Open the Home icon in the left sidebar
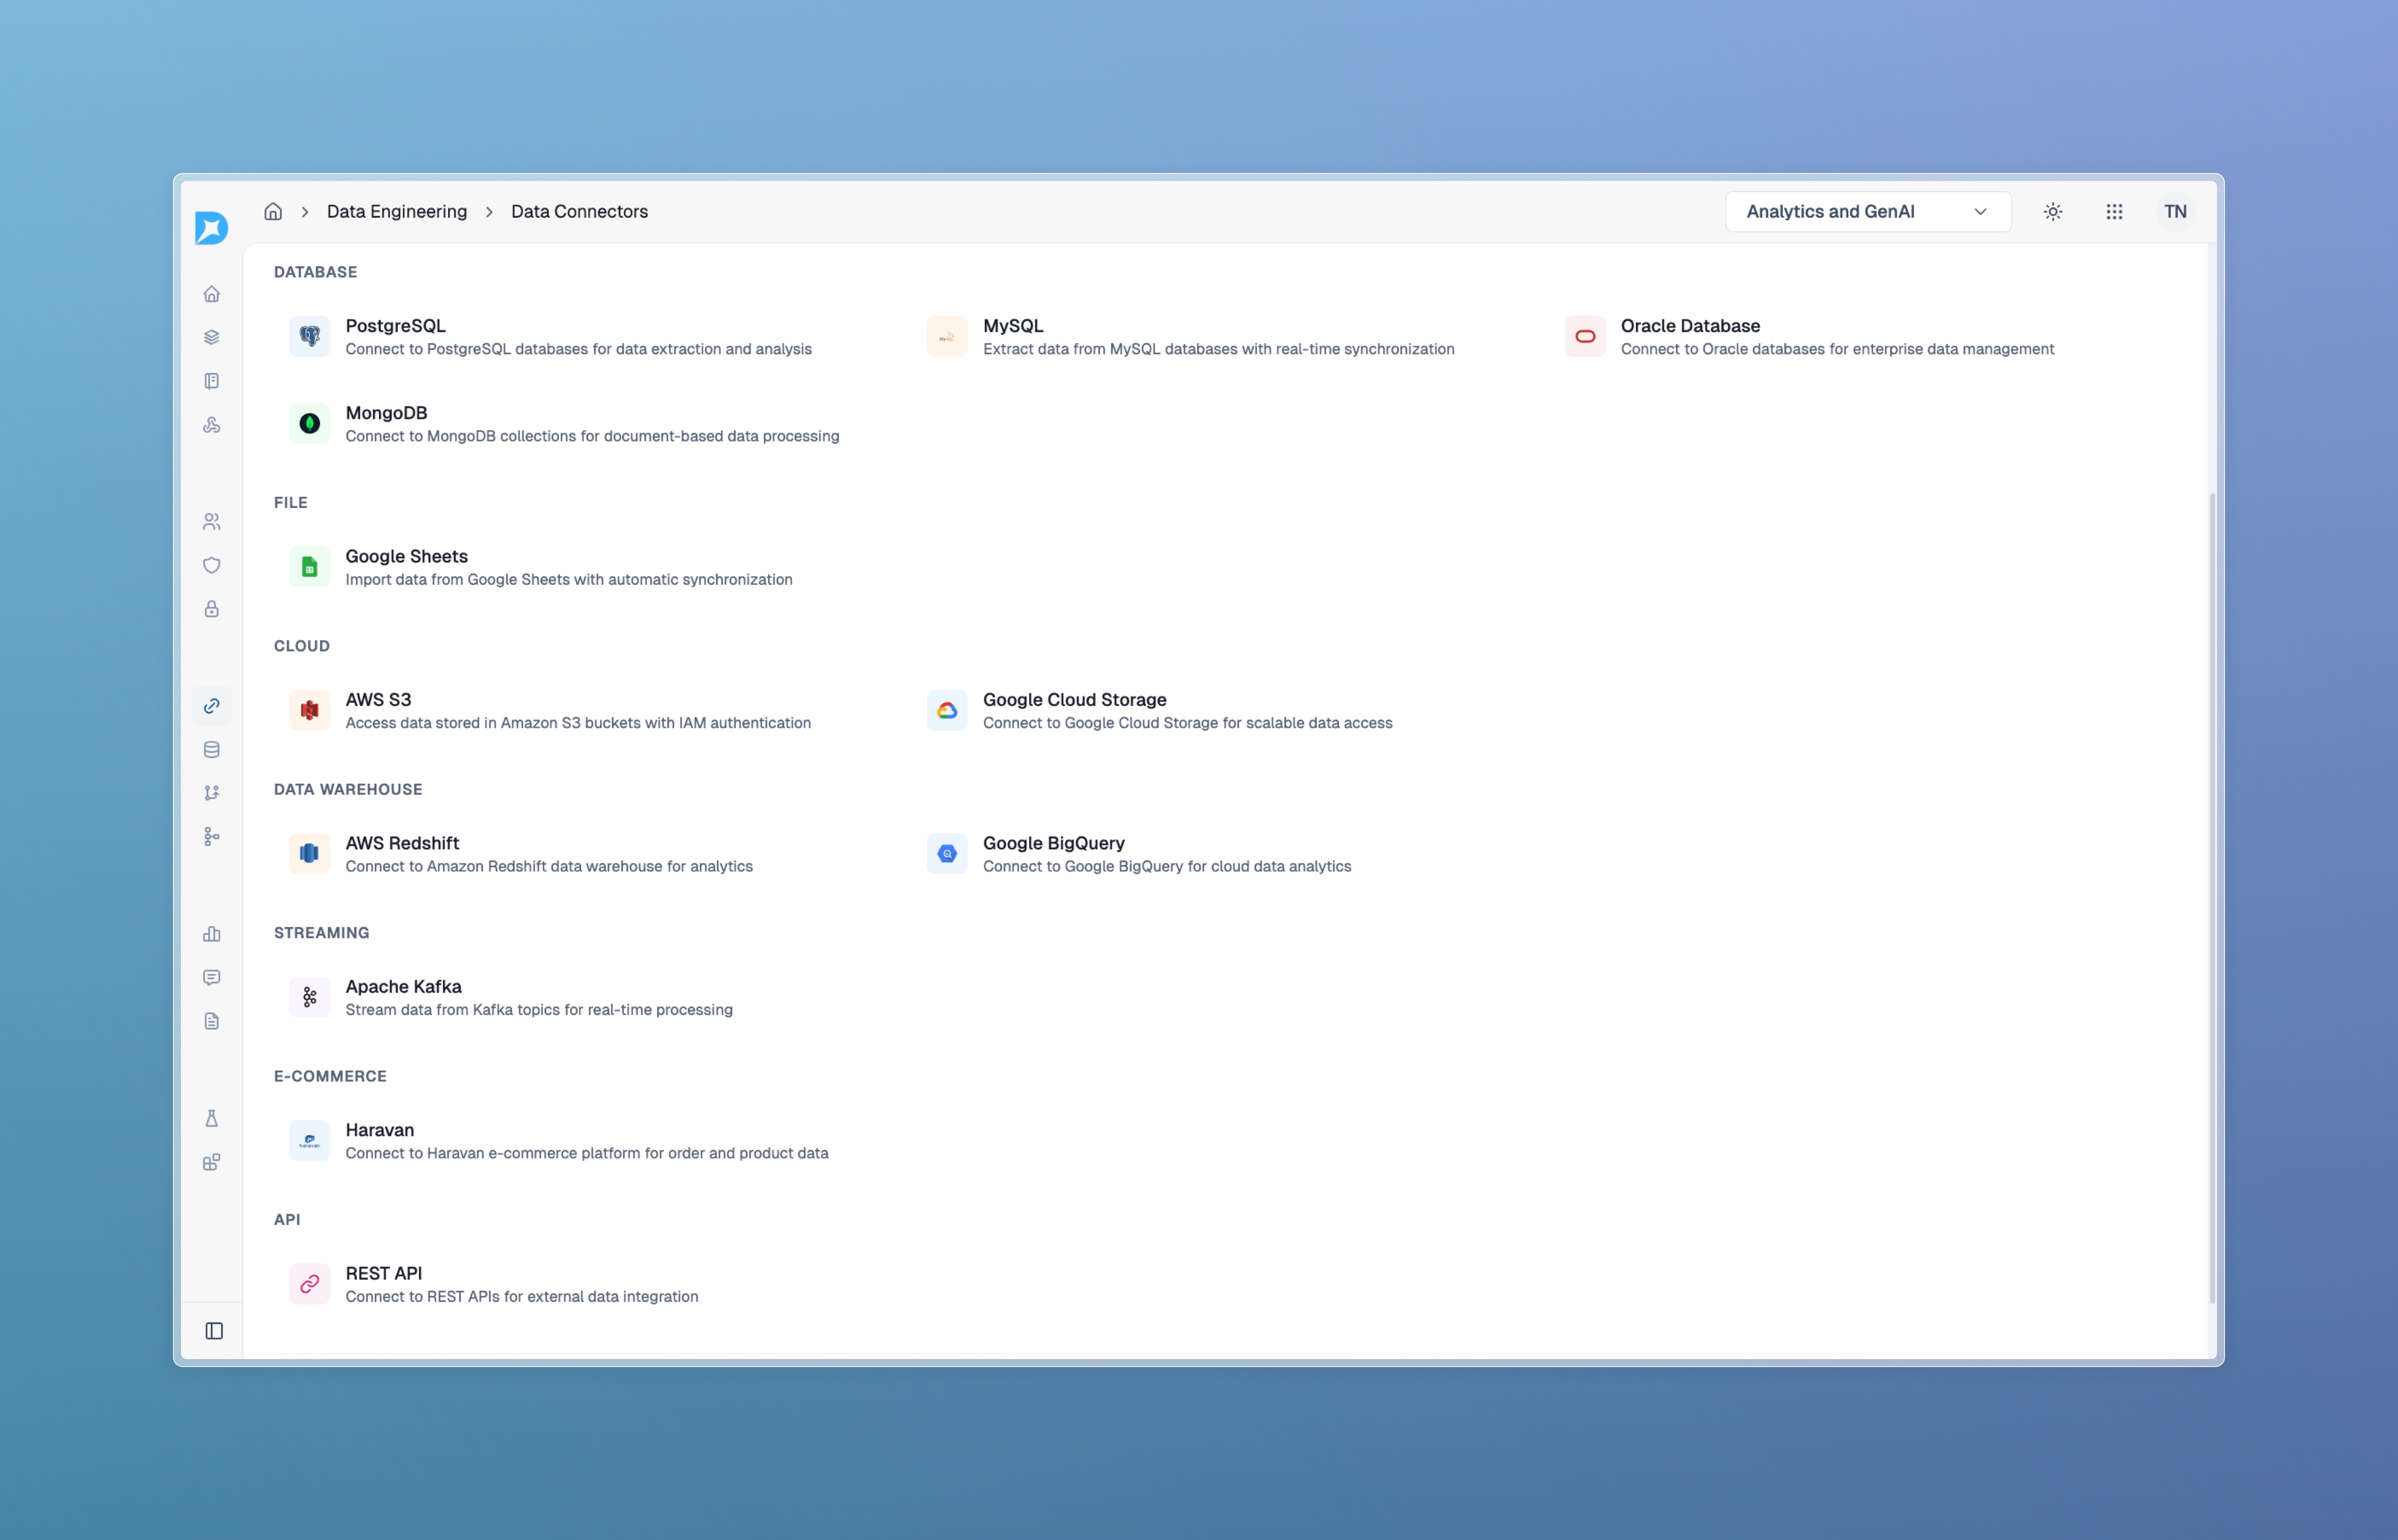The image size is (2398, 1540). pos(212,294)
